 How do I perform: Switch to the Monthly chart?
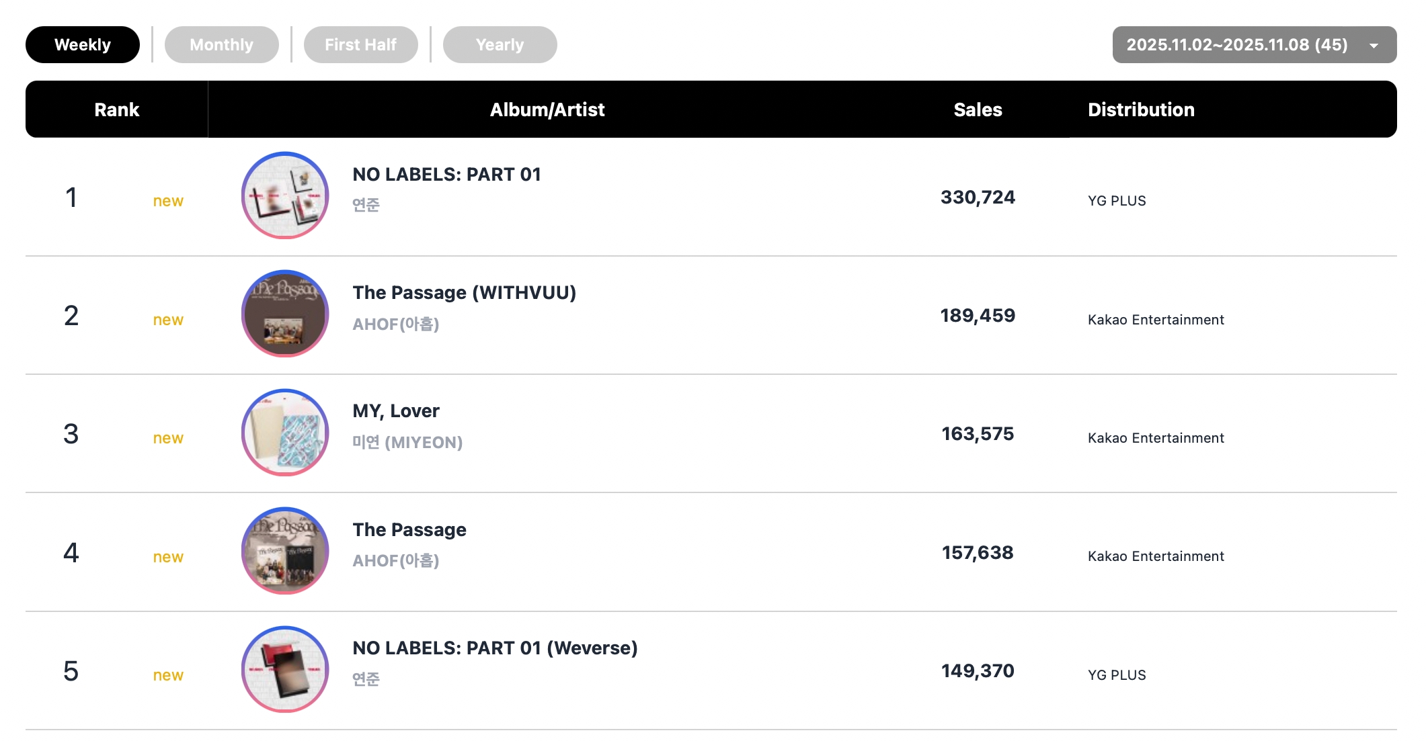221,44
